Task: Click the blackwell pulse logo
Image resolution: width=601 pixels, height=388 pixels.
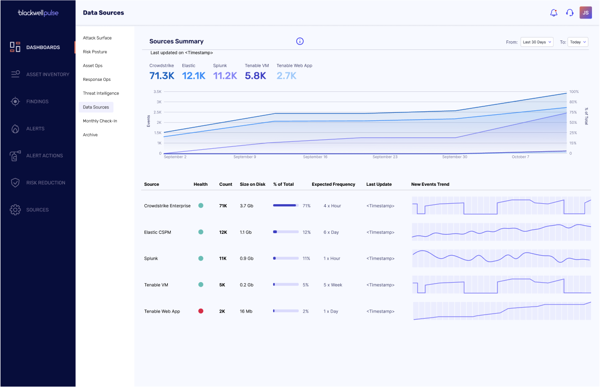Action: point(38,13)
